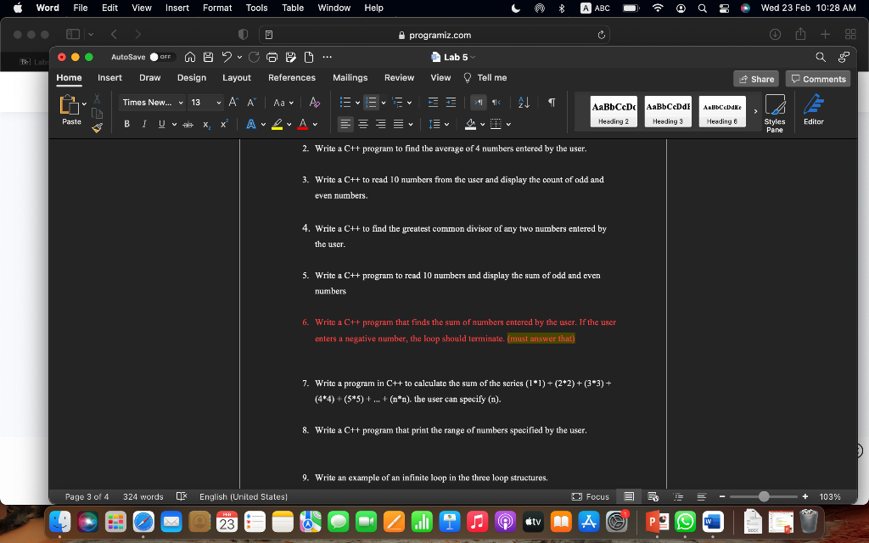Launch the Editor from the ribbon
This screenshot has width=869, height=543.
(x=812, y=111)
